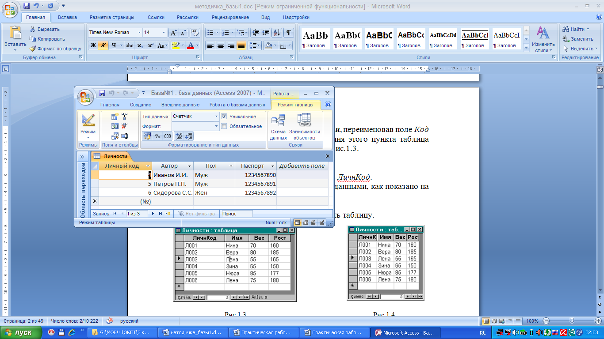Screen dimensions: 604x339
Task: Open the Формат dropdown in Access
Action: (x=217, y=126)
